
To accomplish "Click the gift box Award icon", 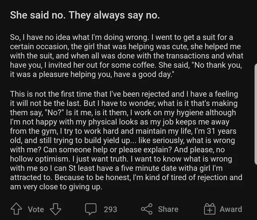I will (x=210, y=209).
